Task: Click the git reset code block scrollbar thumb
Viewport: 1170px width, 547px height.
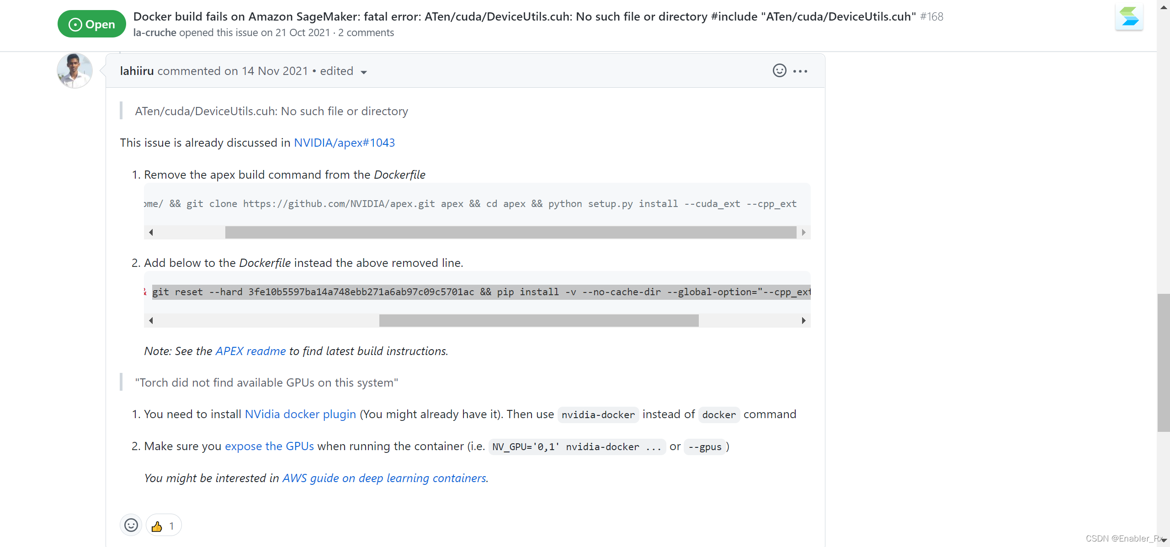Action: 539,320
